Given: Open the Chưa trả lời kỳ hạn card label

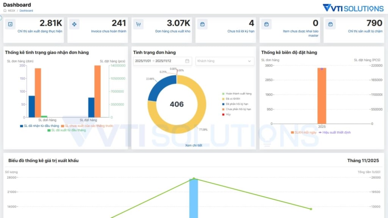Looking at the screenshot, I should click(x=241, y=31).
